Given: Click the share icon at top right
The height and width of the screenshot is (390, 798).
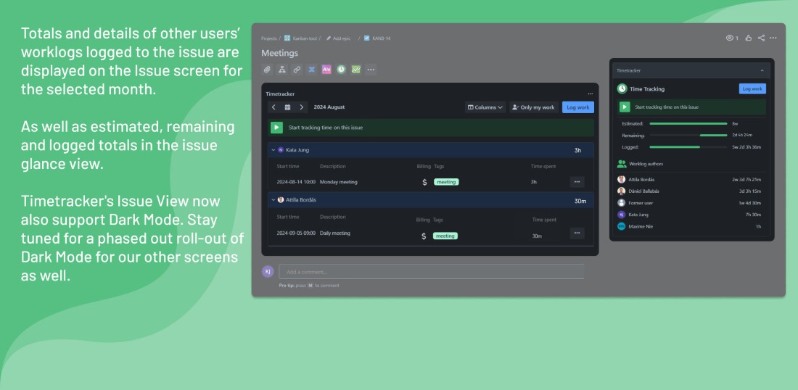Looking at the screenshot, I should [761, 38].
